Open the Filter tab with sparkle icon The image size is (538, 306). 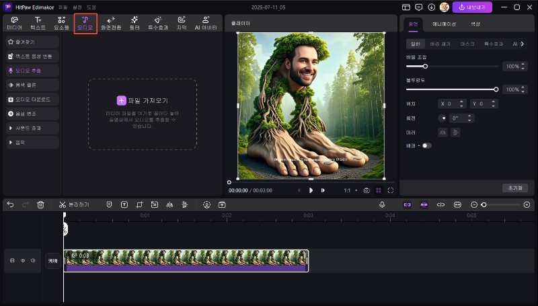(134, 24)
